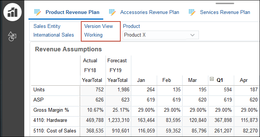This screenshot has height=137, width=260.
Task: Select Units Q1 cell 594
Action: pyautogui.click(x=221, y=90)
